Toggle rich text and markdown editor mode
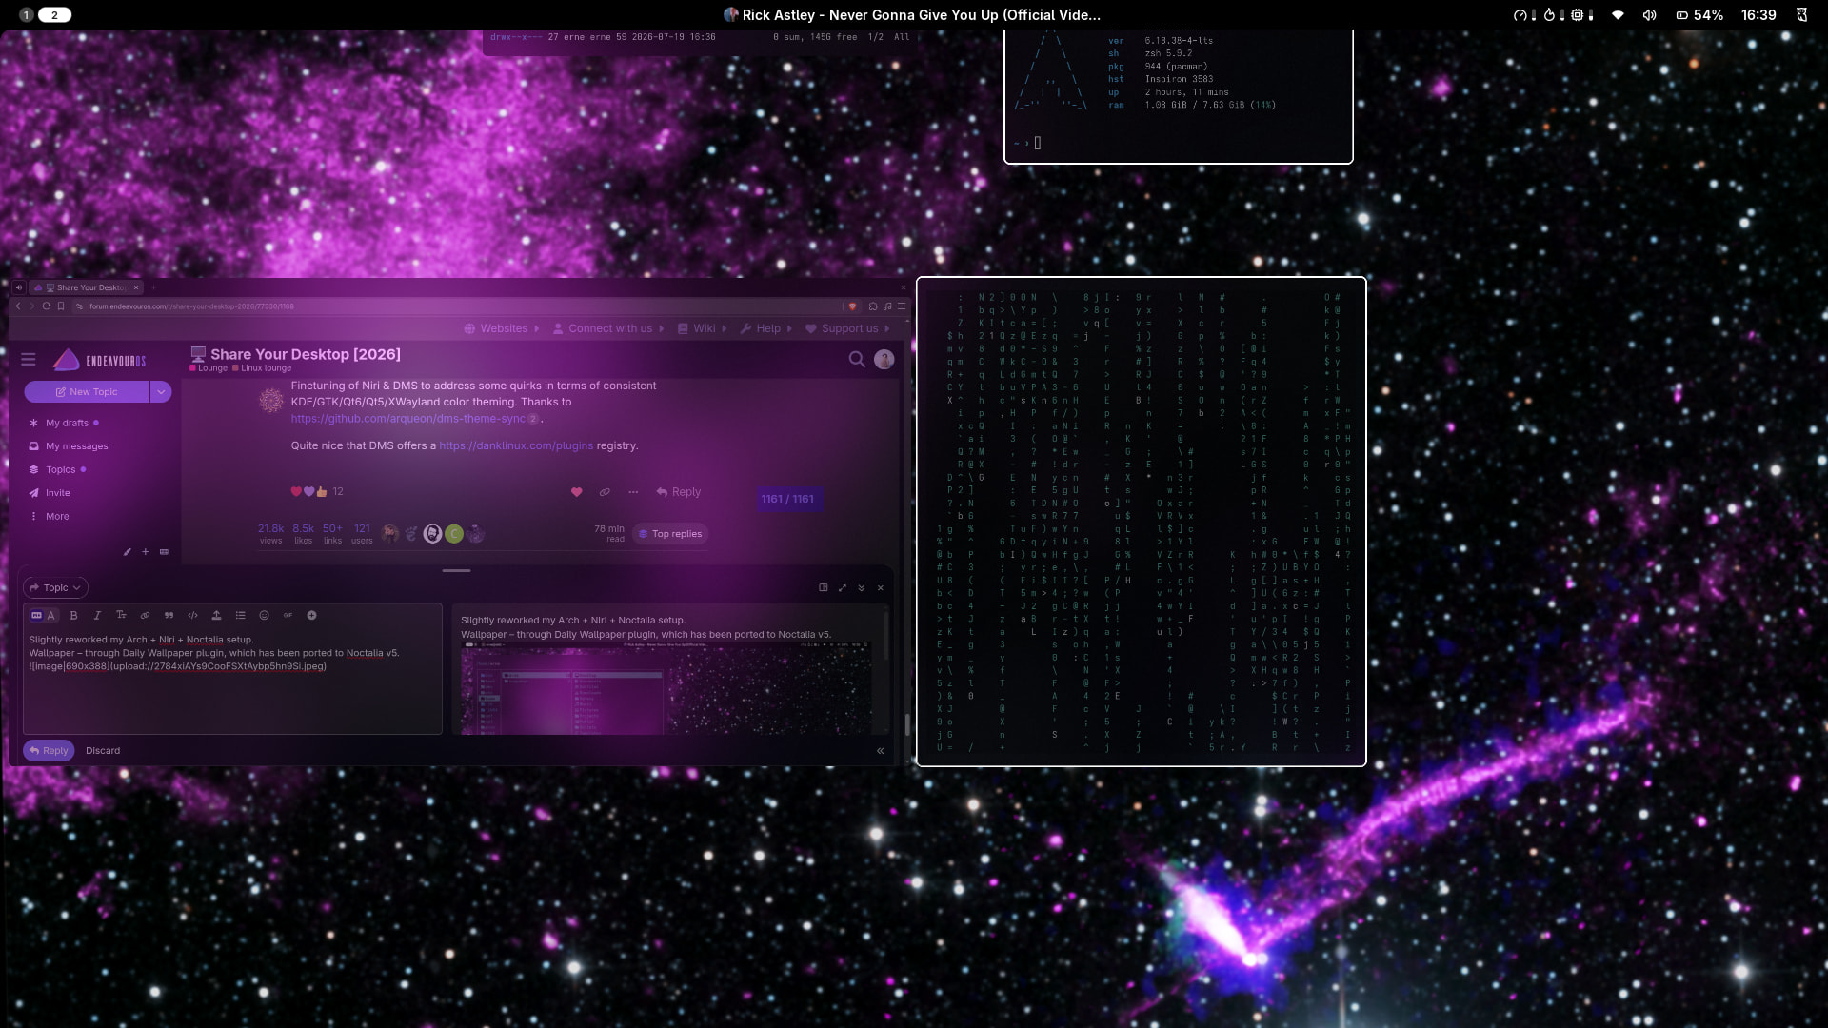Viewport: 1828px width, 1028px height. click(44, 616)
